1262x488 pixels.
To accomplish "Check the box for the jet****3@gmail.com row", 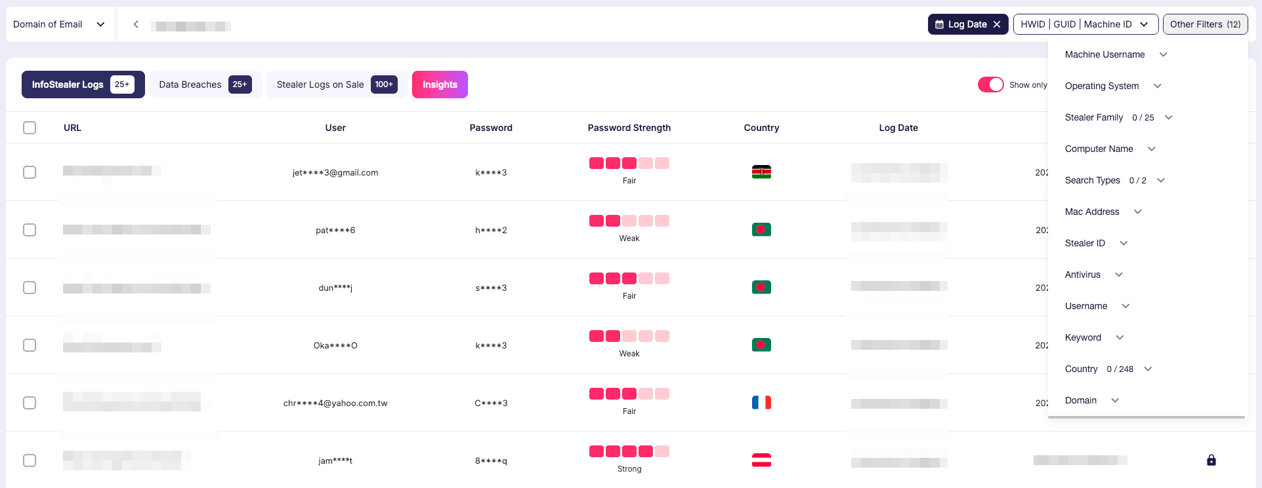I will 30,172.
